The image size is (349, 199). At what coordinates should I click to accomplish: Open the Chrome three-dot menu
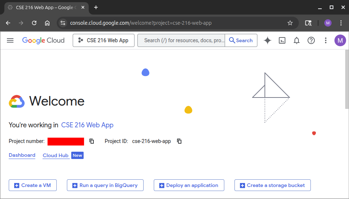[x=341, y=23]
